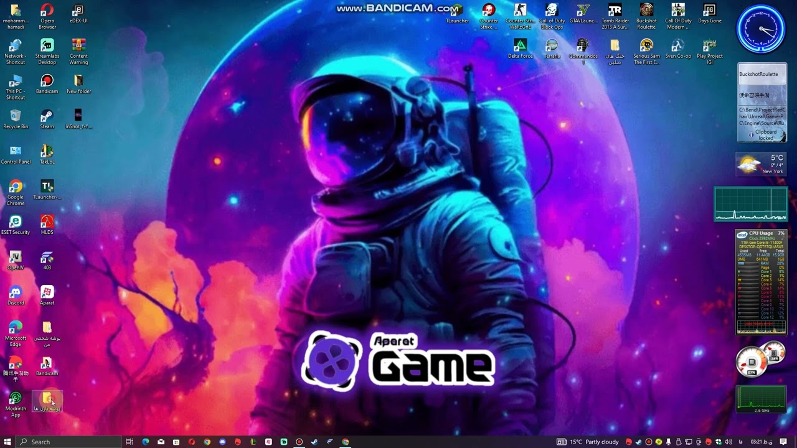Screen dimensions: 797x448
Task: Select the Modrinth App desktop icon
Action: point(16,404)
